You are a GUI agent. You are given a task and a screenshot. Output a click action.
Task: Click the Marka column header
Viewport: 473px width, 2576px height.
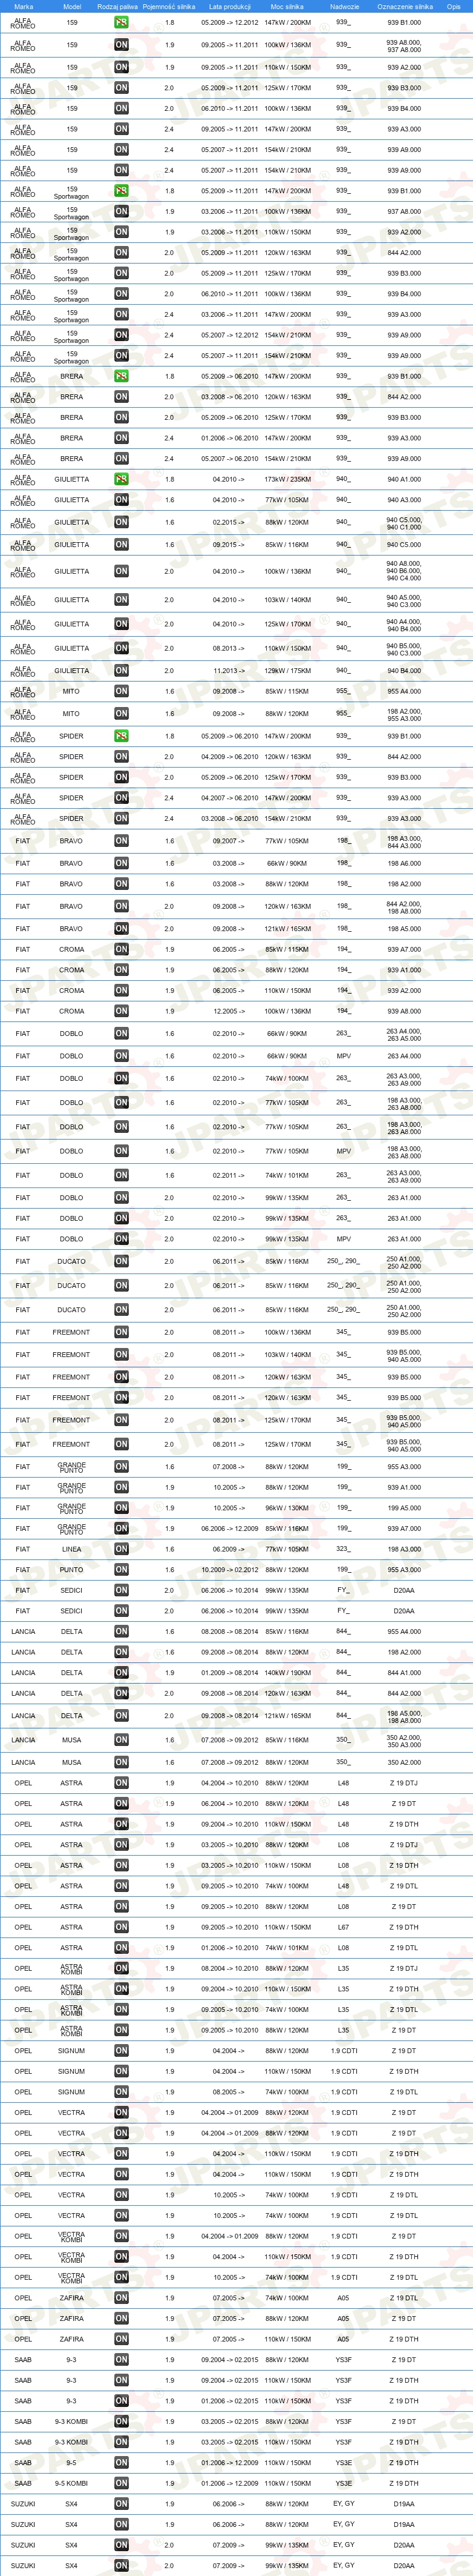[24, 6]
